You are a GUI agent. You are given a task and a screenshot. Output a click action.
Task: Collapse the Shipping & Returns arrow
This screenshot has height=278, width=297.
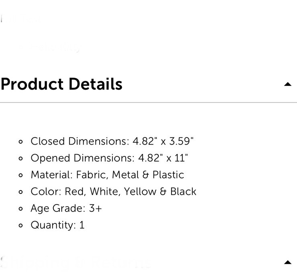point(287,262)
